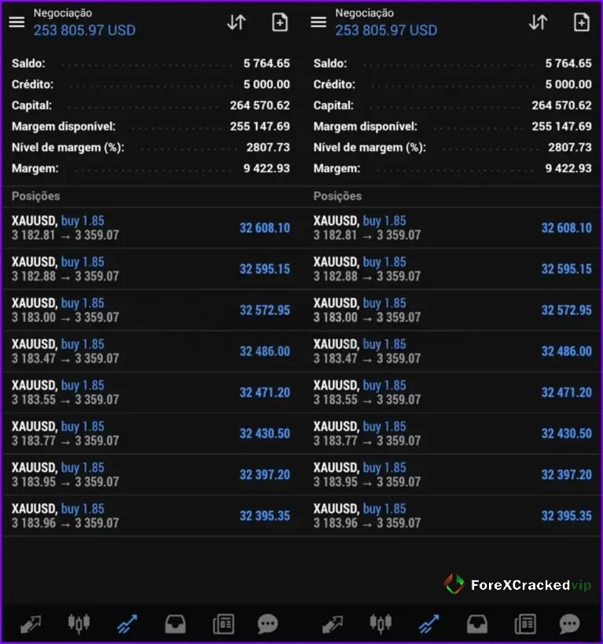Select right XAUUSD position opened at 3 183.00
603x644 pixels.
pos(452,310)
